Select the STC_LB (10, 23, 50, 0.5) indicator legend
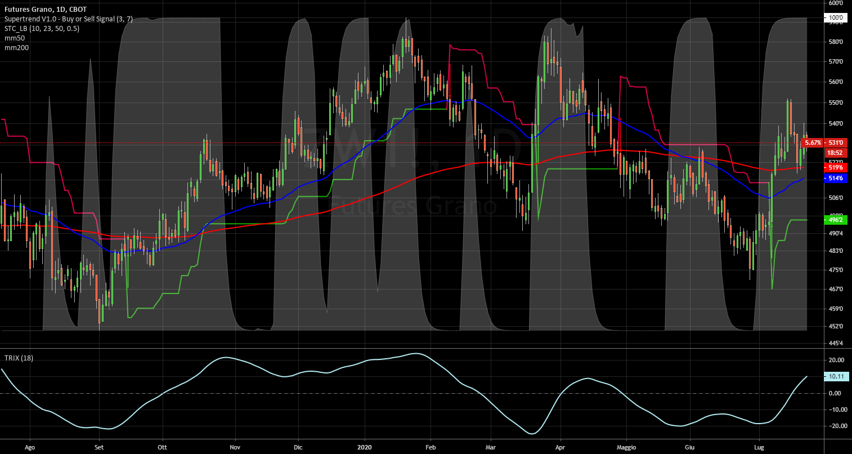The image size is (852, 454). 42,28
